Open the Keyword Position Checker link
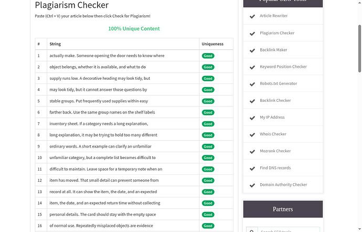This screenshot has width=362, height=232. pyautogui.click(x=283, y=67)
